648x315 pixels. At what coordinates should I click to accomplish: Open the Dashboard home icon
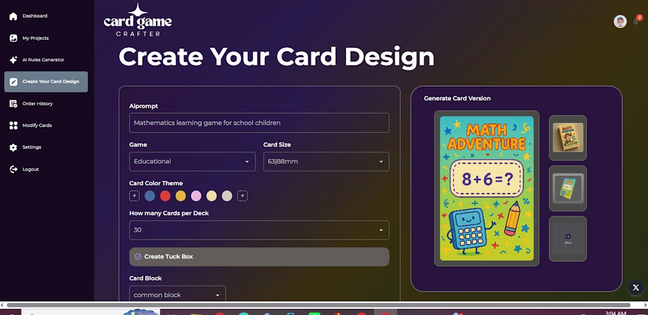tap(13, 16)
